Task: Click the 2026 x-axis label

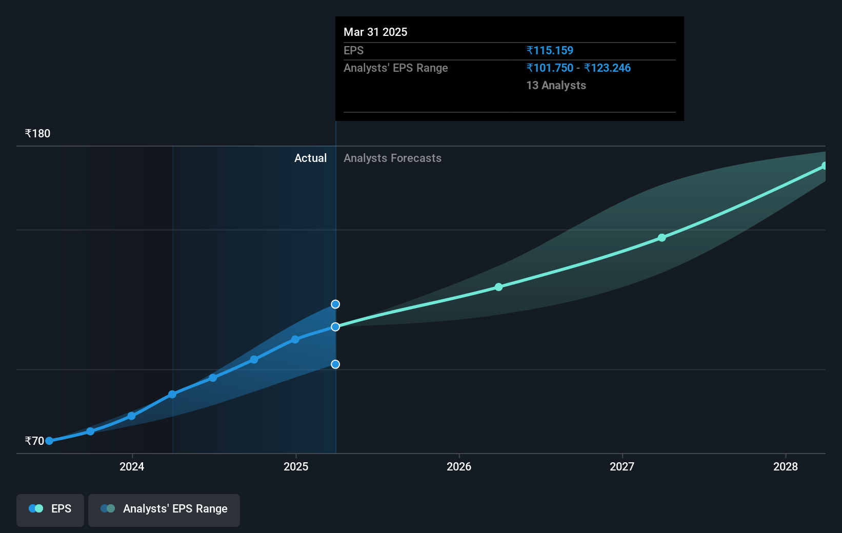Action: click(459, 466)
